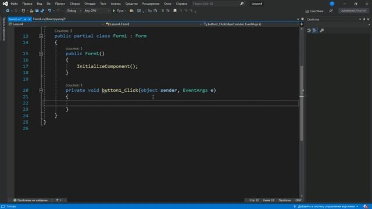Split the editor with the plus icon
Screen dimensions: 372x209
click(x=302, y=24)
